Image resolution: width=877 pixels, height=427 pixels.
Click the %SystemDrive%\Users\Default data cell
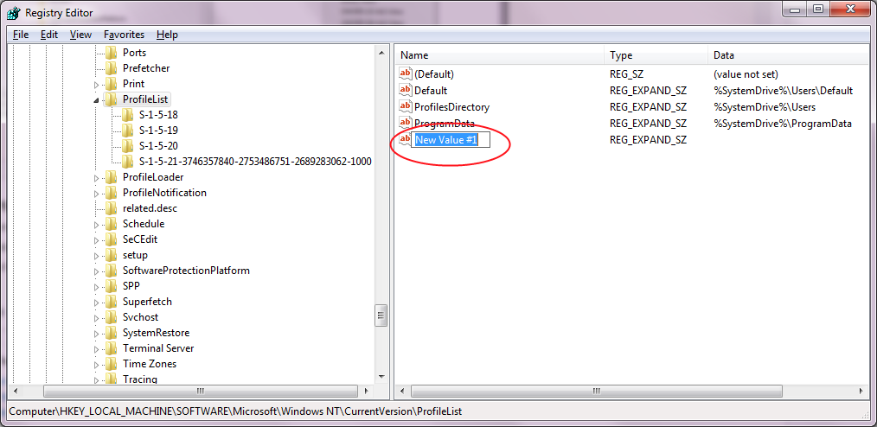(x=783, y=91)
